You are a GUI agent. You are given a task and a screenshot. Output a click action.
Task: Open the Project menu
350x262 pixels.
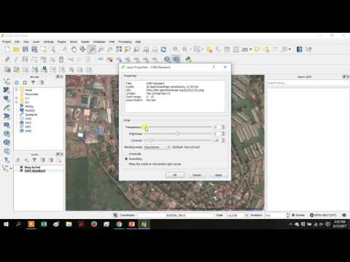pyautogui.click(x=7, y=41)
